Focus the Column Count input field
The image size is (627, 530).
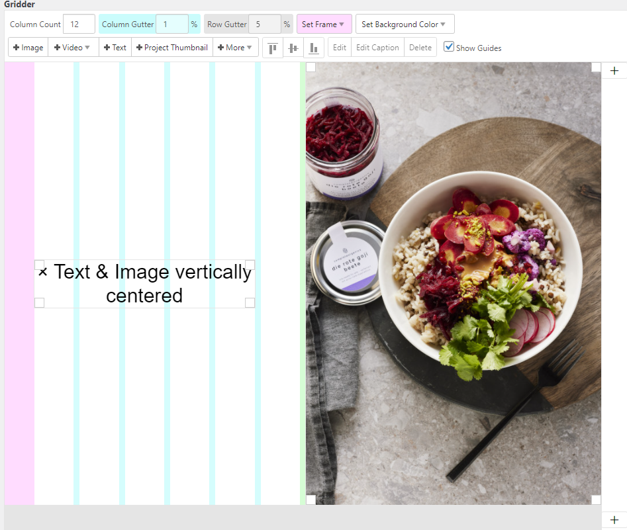79,24
